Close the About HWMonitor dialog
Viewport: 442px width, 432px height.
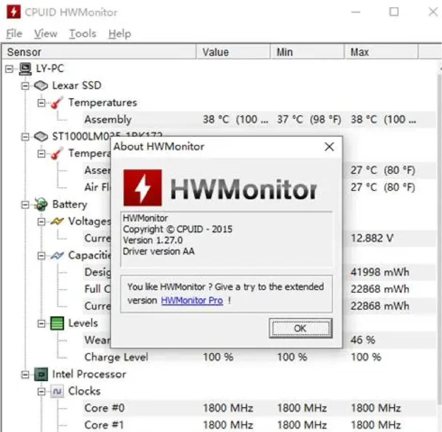(329, 147)
